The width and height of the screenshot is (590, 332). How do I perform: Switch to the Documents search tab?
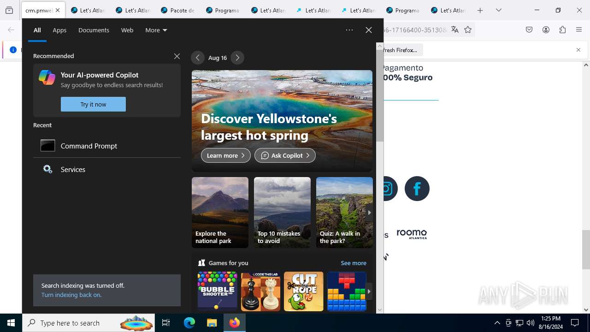tap(94, 30)
